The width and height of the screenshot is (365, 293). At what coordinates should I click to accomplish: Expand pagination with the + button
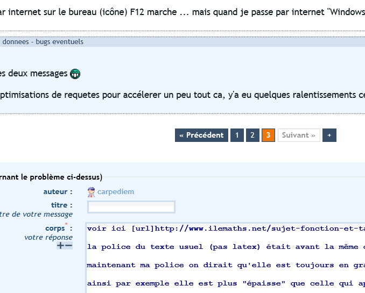click(x=329, y=135)
